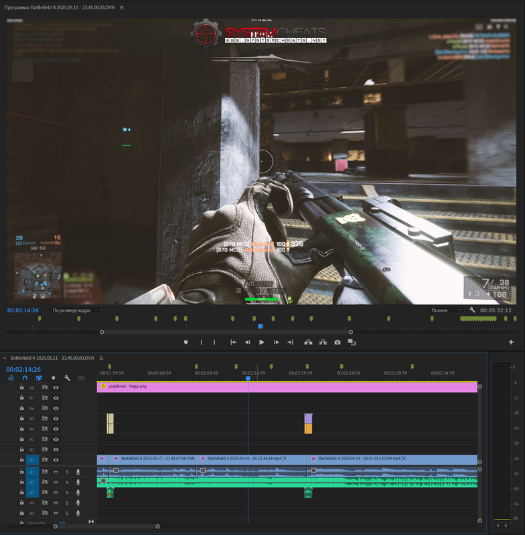Click Timeline playhead on the ruler

click(x=248, y=379)
